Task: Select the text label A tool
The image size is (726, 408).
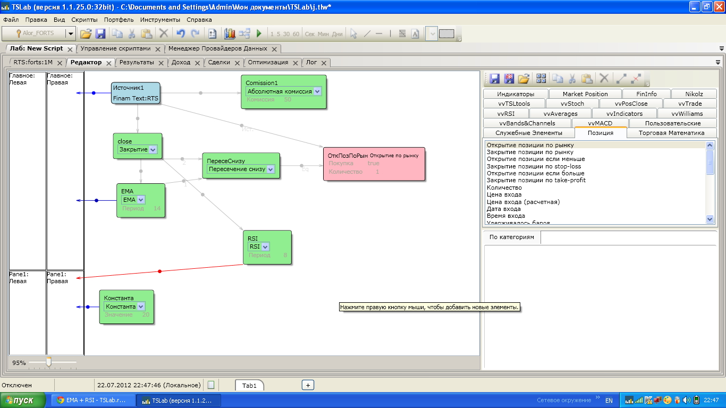Action: click(416, 33)
